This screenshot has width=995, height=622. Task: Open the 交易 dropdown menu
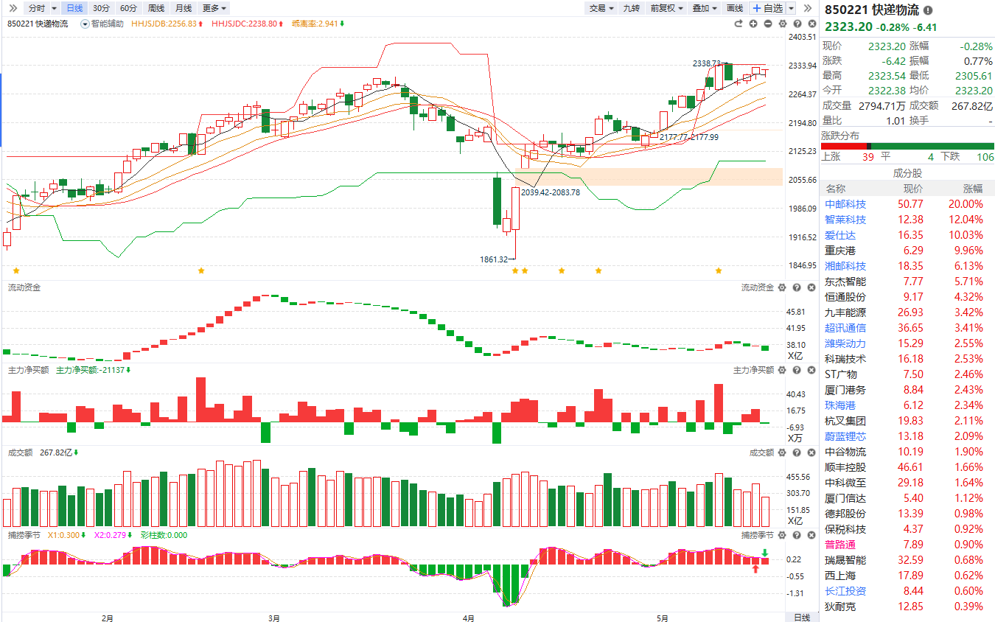[601, 8]
